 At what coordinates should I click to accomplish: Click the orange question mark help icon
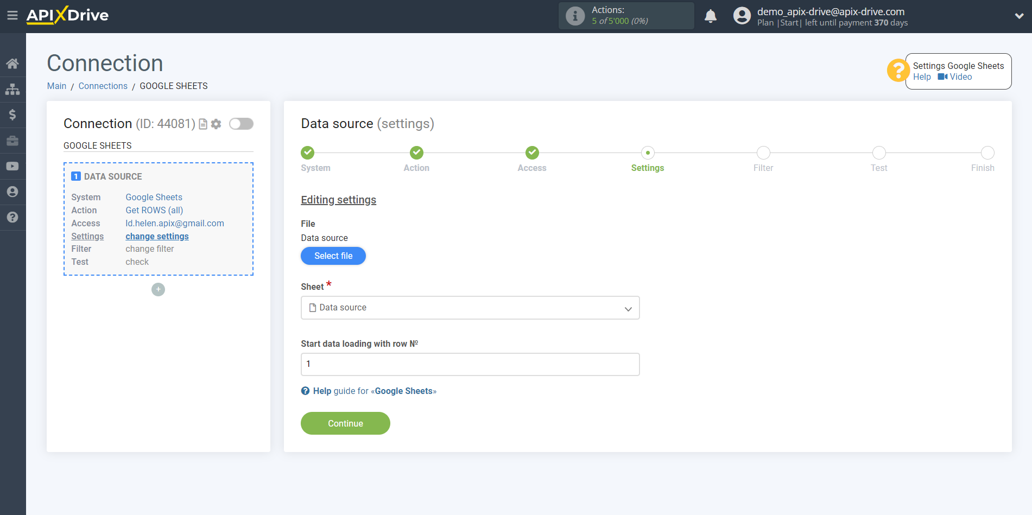coord(897,71)
